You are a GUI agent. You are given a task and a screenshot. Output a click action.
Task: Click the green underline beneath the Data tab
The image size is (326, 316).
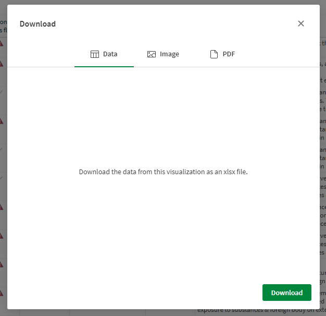tap(104, 66)
